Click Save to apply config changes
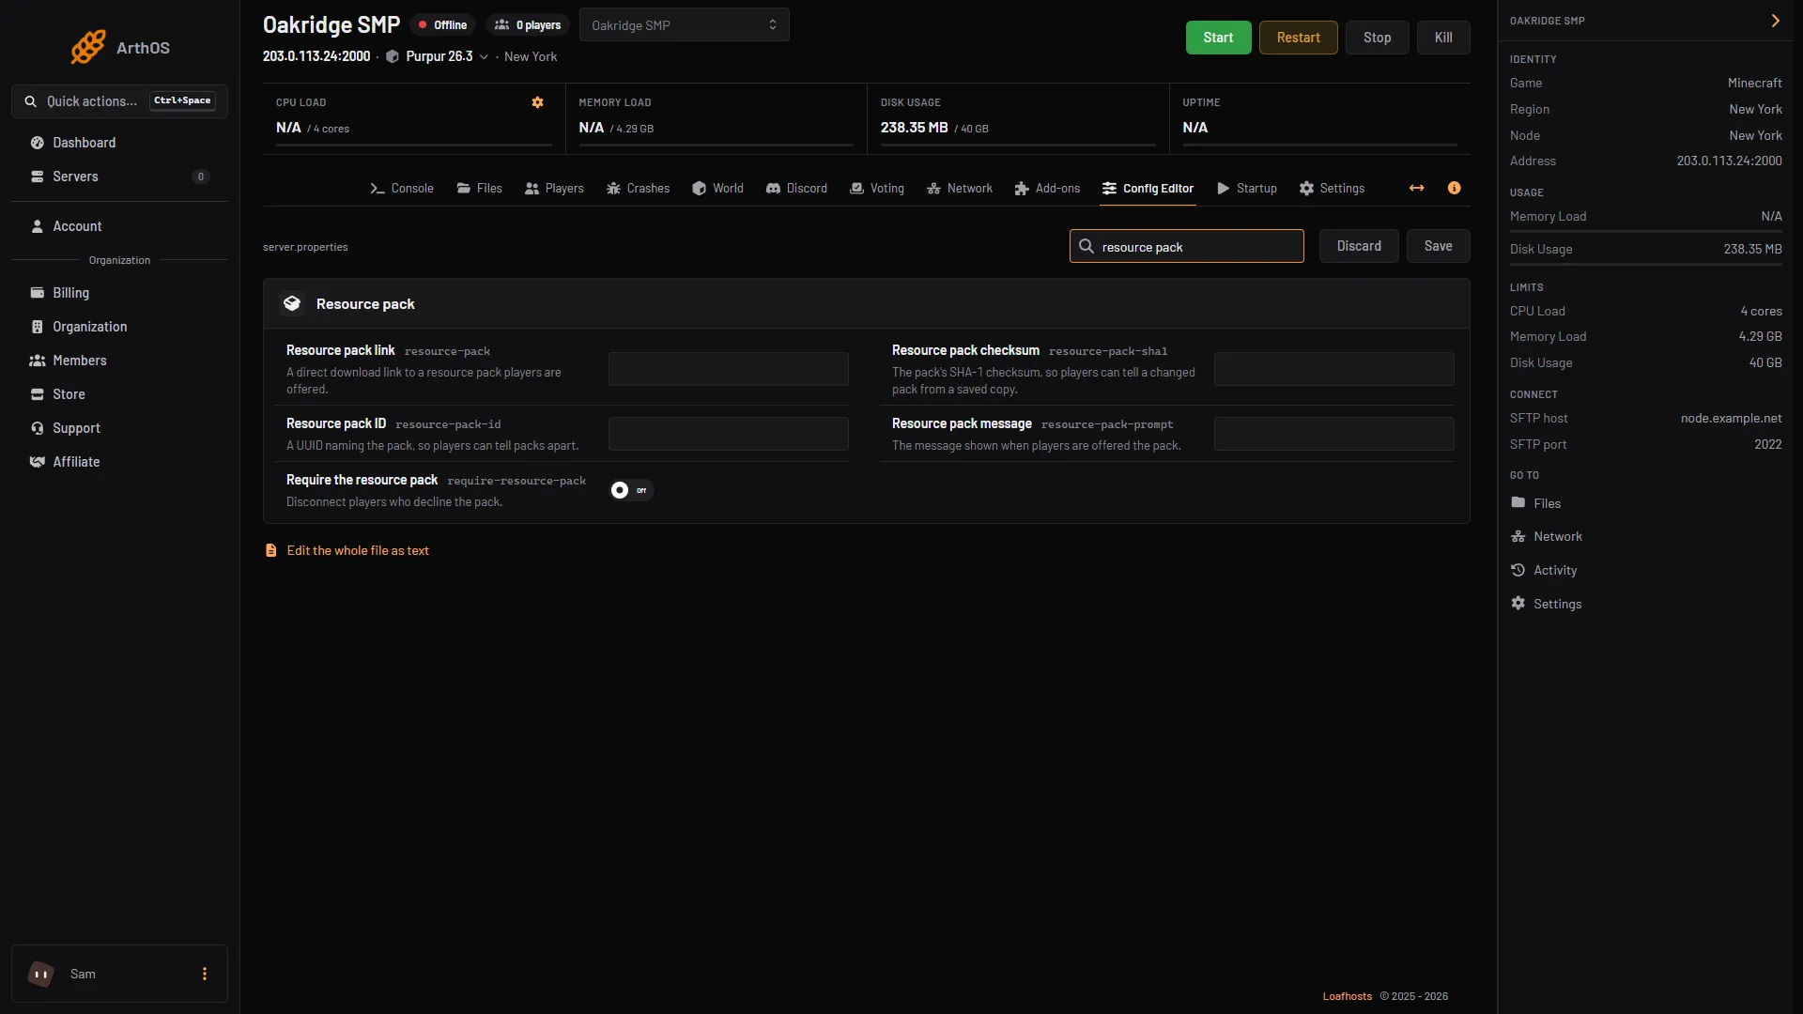 tap(1438, 246)
